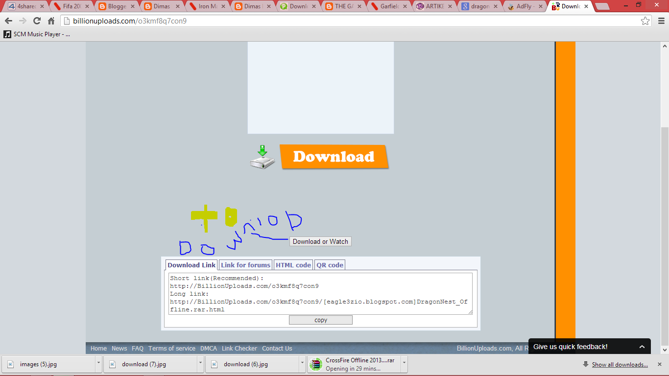Close the Iron Ma tab

click(x=223, y=7)
